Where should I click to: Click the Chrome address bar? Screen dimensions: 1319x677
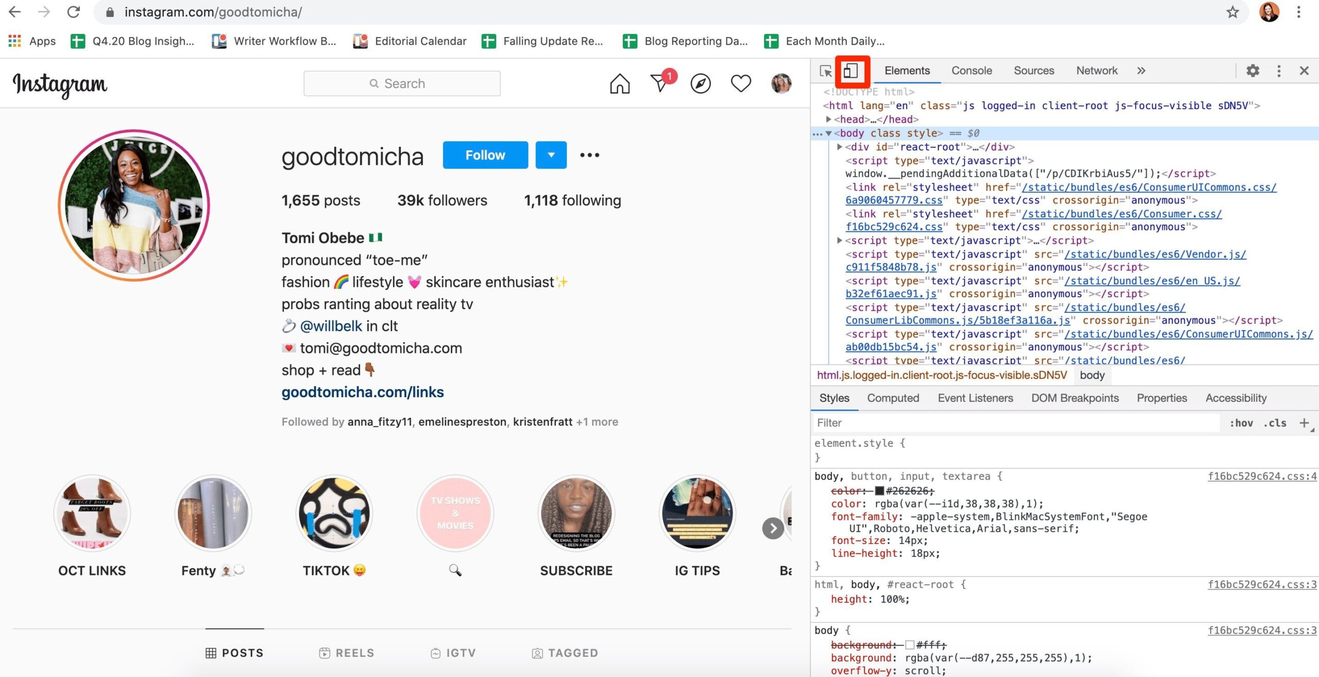click(x=670, y=12)
